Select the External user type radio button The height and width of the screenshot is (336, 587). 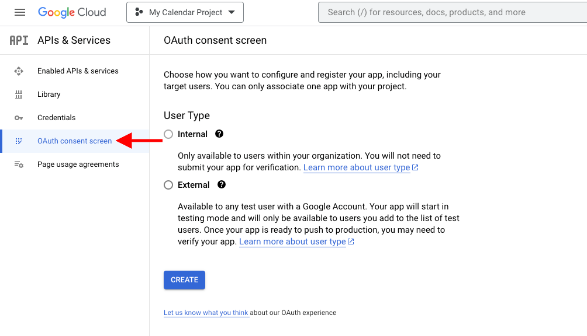coord(168,185)
